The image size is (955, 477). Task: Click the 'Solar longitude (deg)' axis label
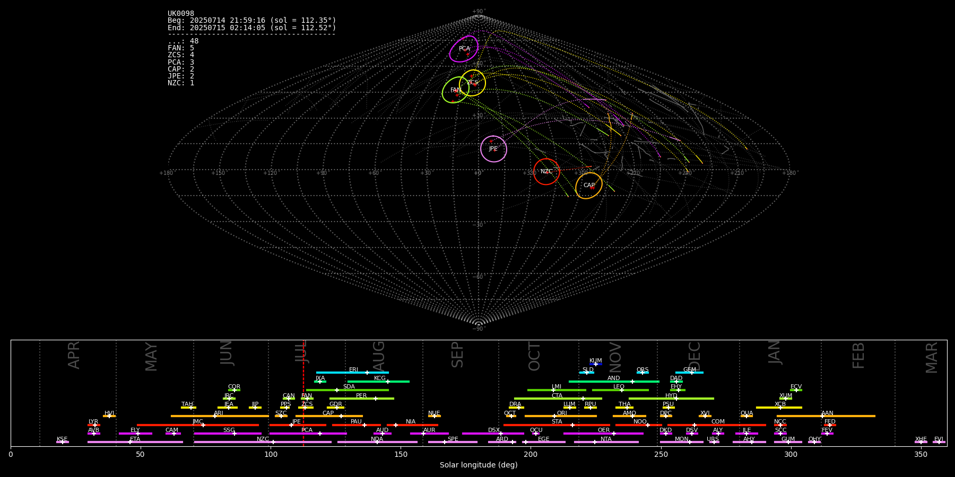tap(479, 465)
